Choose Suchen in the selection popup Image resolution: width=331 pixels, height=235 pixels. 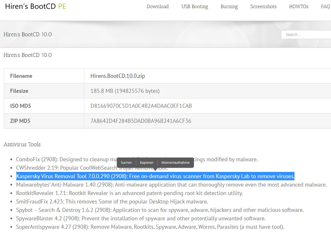pos(126,162)
